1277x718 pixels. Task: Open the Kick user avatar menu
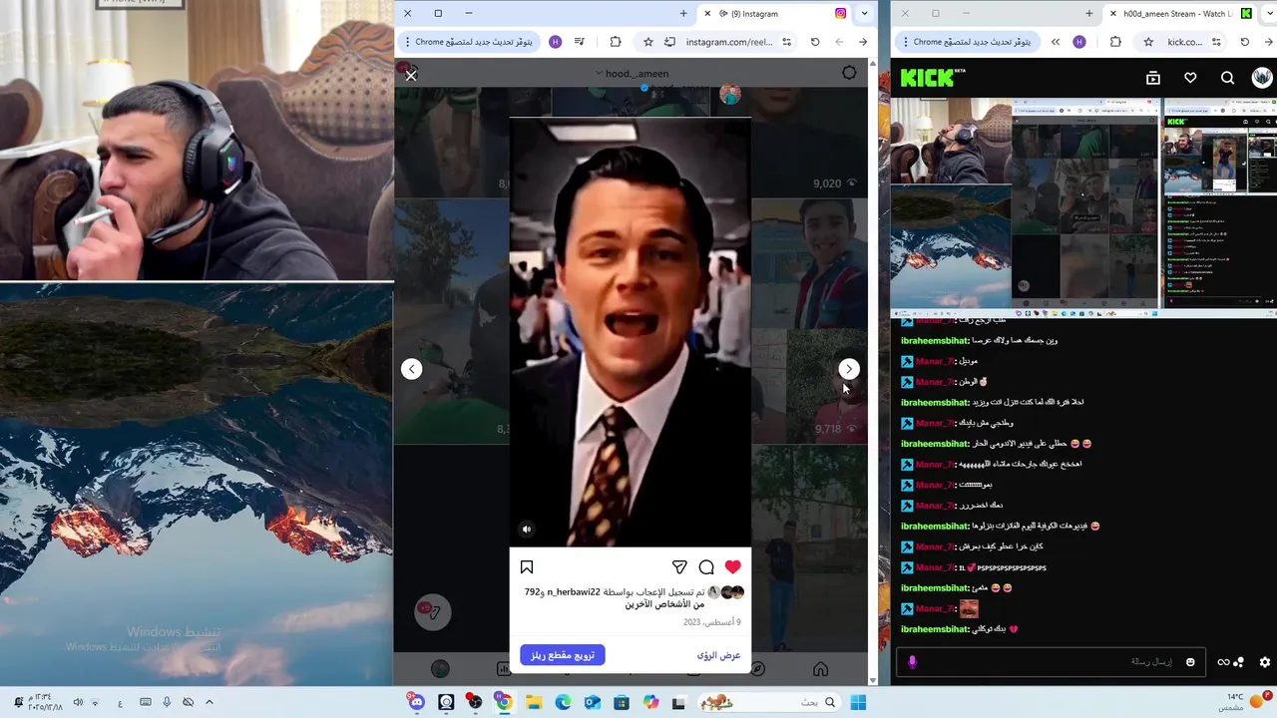pyautogui.click(x=1262, y=78)
